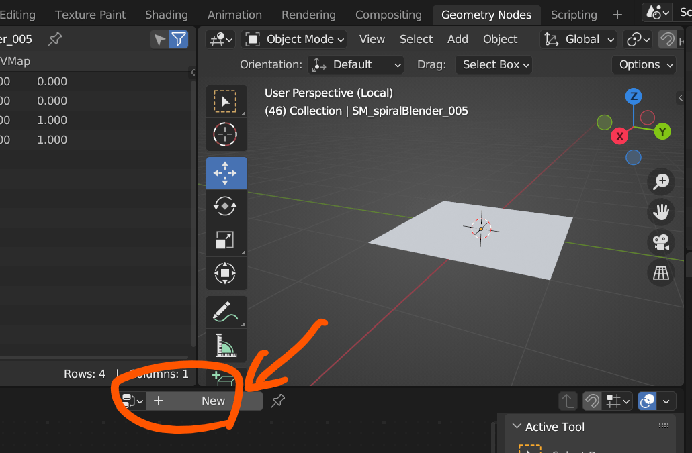
Task: Click the viewport zoom magnifier icon
Action: (661, 182)
